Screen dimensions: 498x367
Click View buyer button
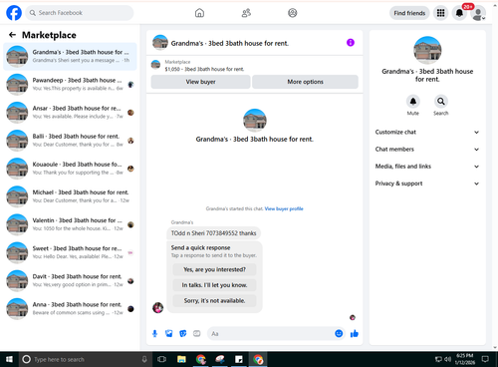[200, 82]
